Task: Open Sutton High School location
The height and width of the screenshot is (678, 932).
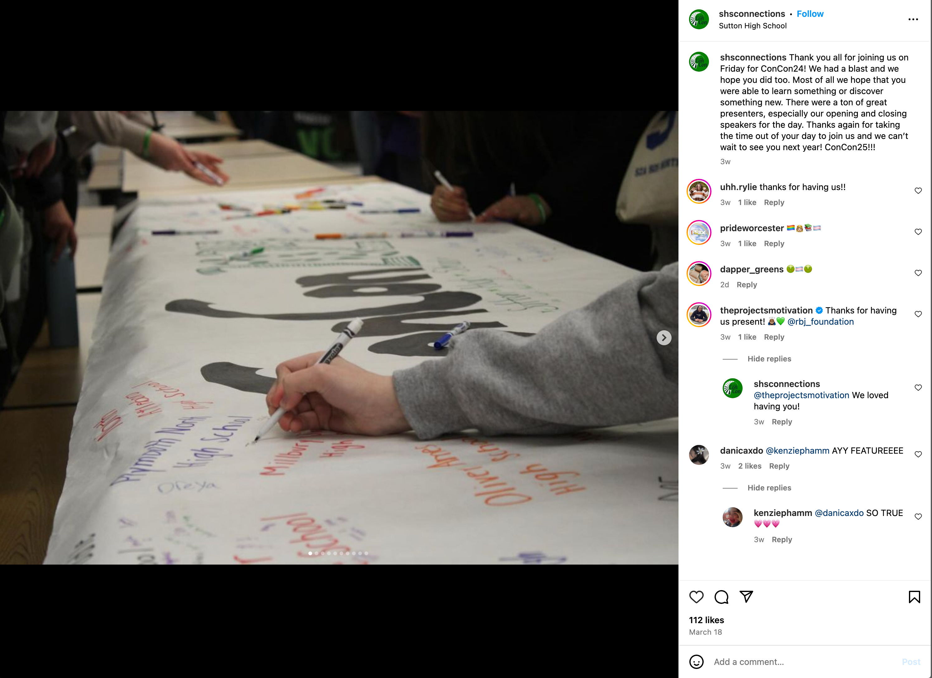Action: coord(752,26)
